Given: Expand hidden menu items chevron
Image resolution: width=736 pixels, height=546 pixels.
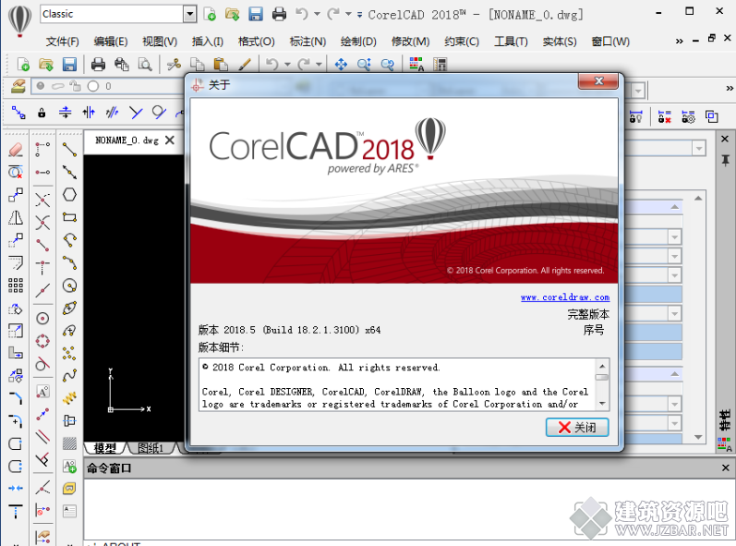Looking at the screenshot, I should coord(679,42).
